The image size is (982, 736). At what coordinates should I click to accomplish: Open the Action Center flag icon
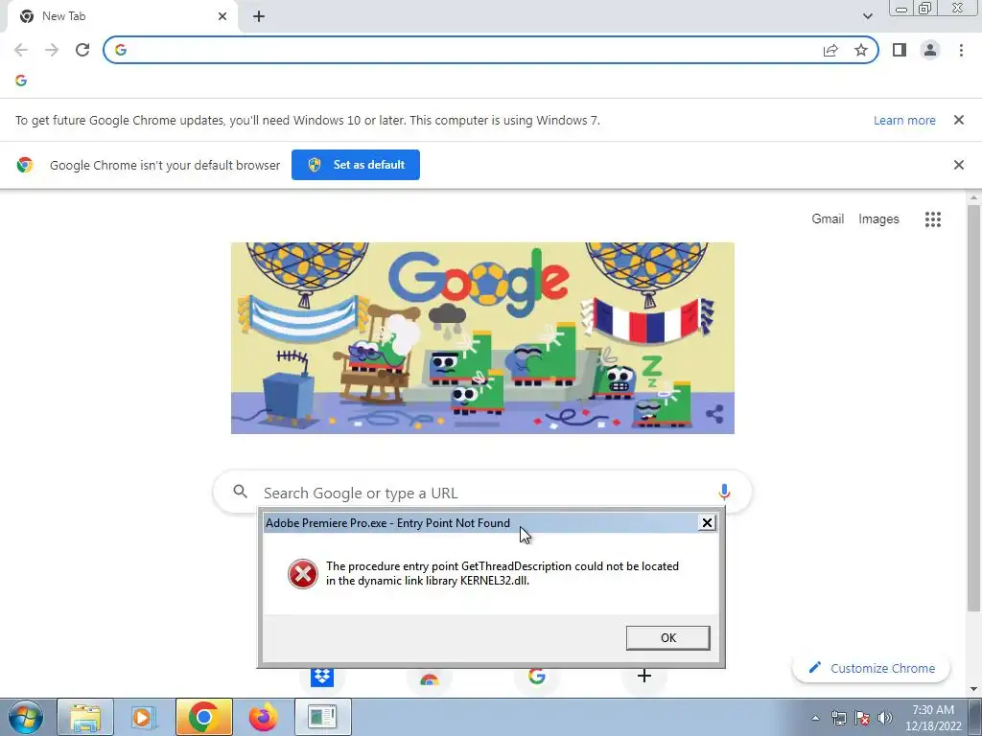click(x=862, y=718)
